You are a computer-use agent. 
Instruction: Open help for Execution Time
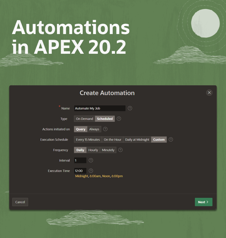pyautogui.click(x=91, y=171)
